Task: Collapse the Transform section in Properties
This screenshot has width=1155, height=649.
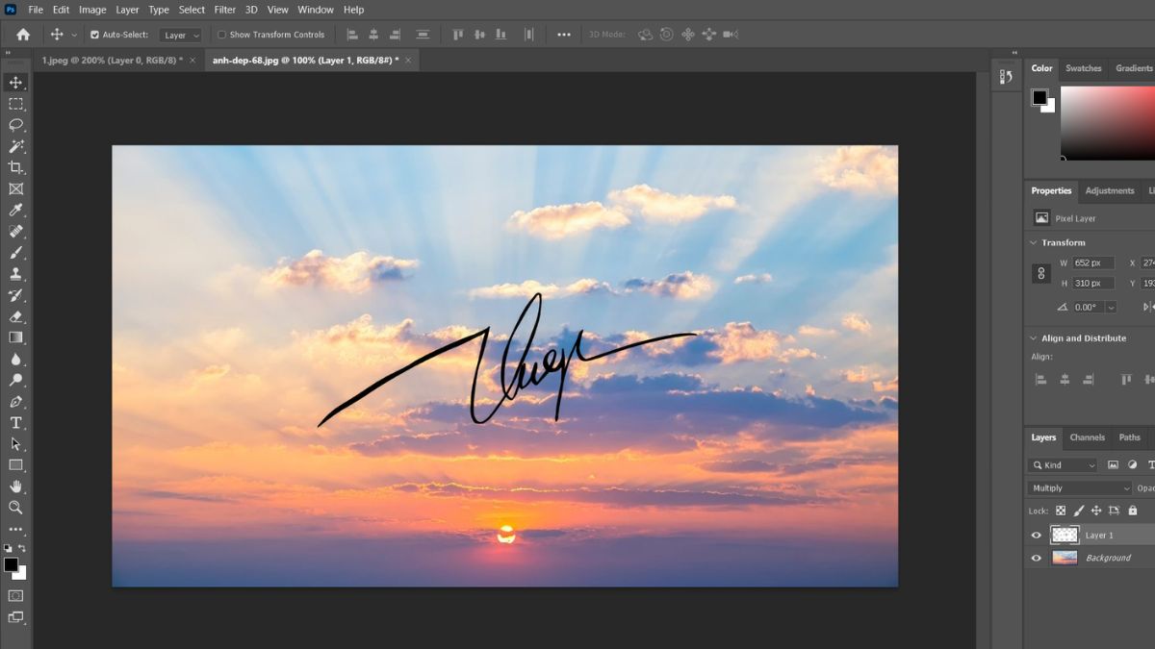Action: coord(1034,242)
